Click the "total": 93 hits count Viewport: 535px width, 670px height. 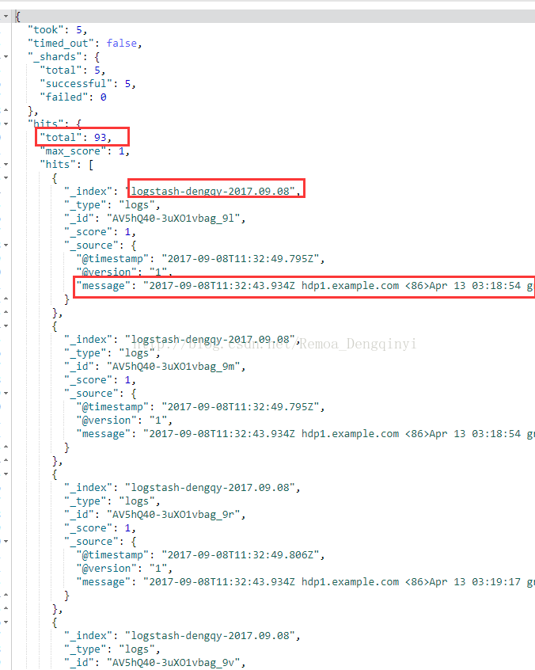[75, 138]
